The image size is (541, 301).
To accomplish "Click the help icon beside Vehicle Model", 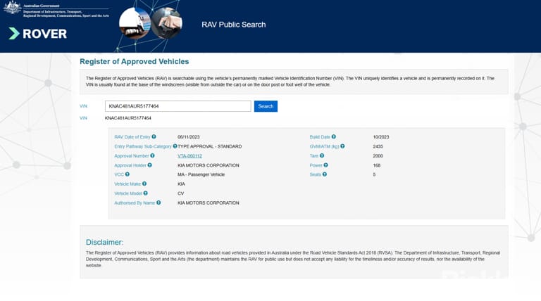I will pos(146,193).
